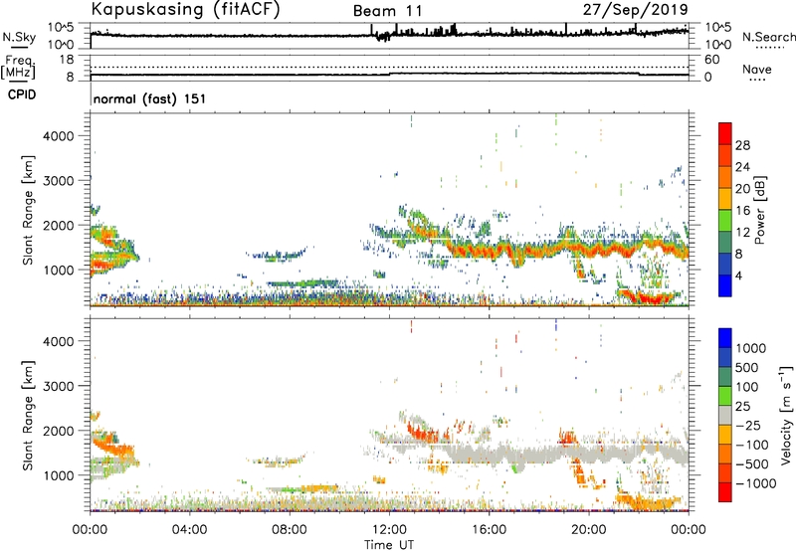Click the '12' tick on the Power color bar

tap(742, 233)
